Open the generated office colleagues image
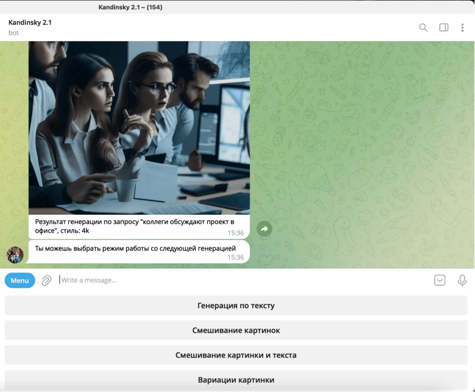The width and height of the screenshot is (475, 392). tap(139, 128)
